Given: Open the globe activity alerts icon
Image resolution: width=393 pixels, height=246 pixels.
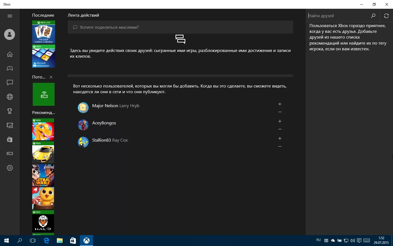Looking at the screenshot, I should pos(10,97).
